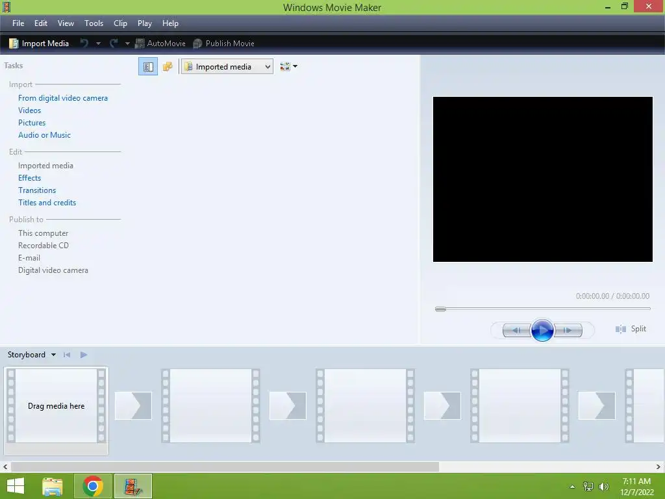665x499 pixels.
Task: Open Titles and credits
Action: pos(47,203)
